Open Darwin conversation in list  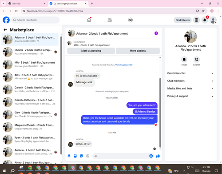(x=30, y=89)
